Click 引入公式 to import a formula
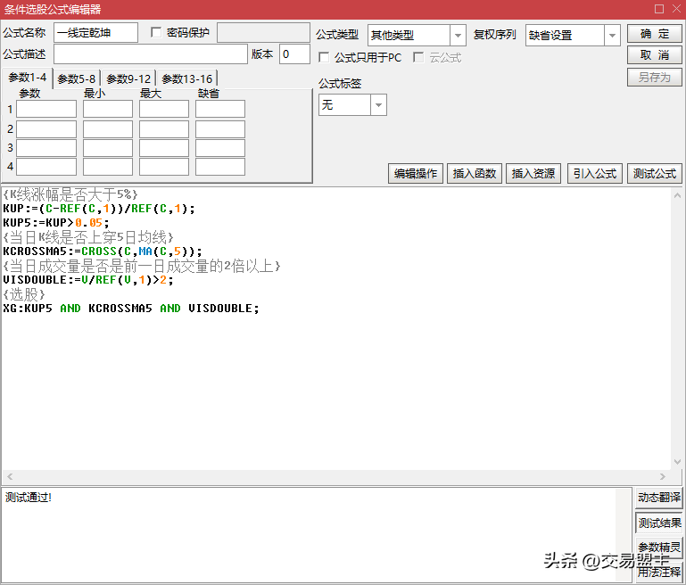The image size is (686, 585). click(x=594, y=174)
